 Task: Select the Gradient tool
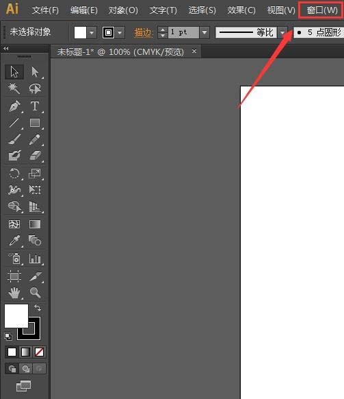[35, 224]
